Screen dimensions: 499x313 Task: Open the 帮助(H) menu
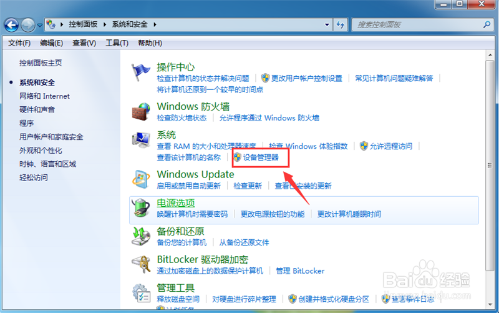tap(150, 43)
